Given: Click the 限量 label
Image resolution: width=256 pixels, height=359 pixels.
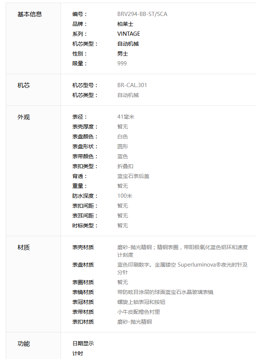Looking at the screenshot, I should click(x=79, y=64).
